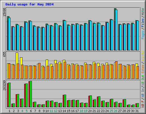Click day label 3 on the x-axis
Viewport: 146px width, 114px height.
(18, 111)
